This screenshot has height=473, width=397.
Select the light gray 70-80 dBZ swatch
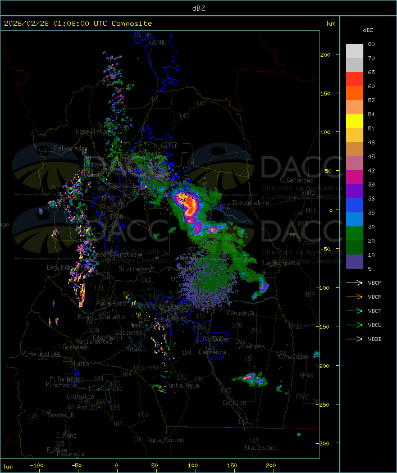tap(354, 51)
